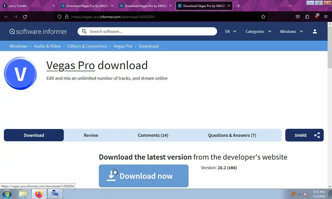Click the scrollbar up arrow
This screenshot has width=332, height=199.
coord(330,24)
